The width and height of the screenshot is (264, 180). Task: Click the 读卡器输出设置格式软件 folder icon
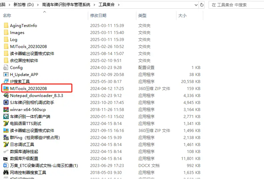[x=6, y=54]
